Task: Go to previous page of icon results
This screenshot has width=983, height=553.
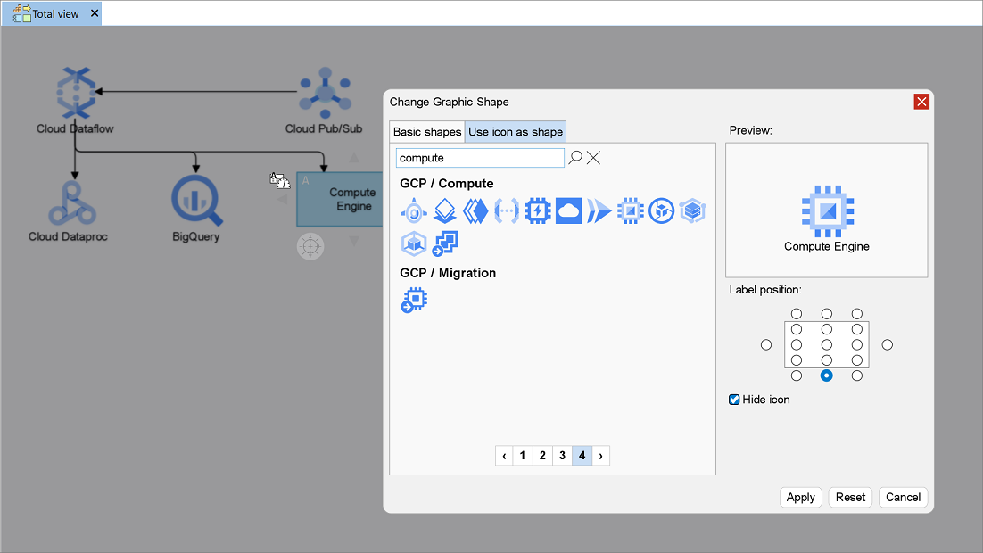Action: point(505,456)
